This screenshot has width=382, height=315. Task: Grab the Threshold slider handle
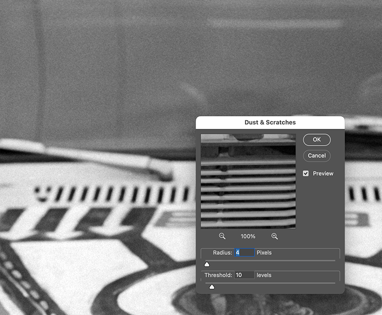[x=212, y=286]
